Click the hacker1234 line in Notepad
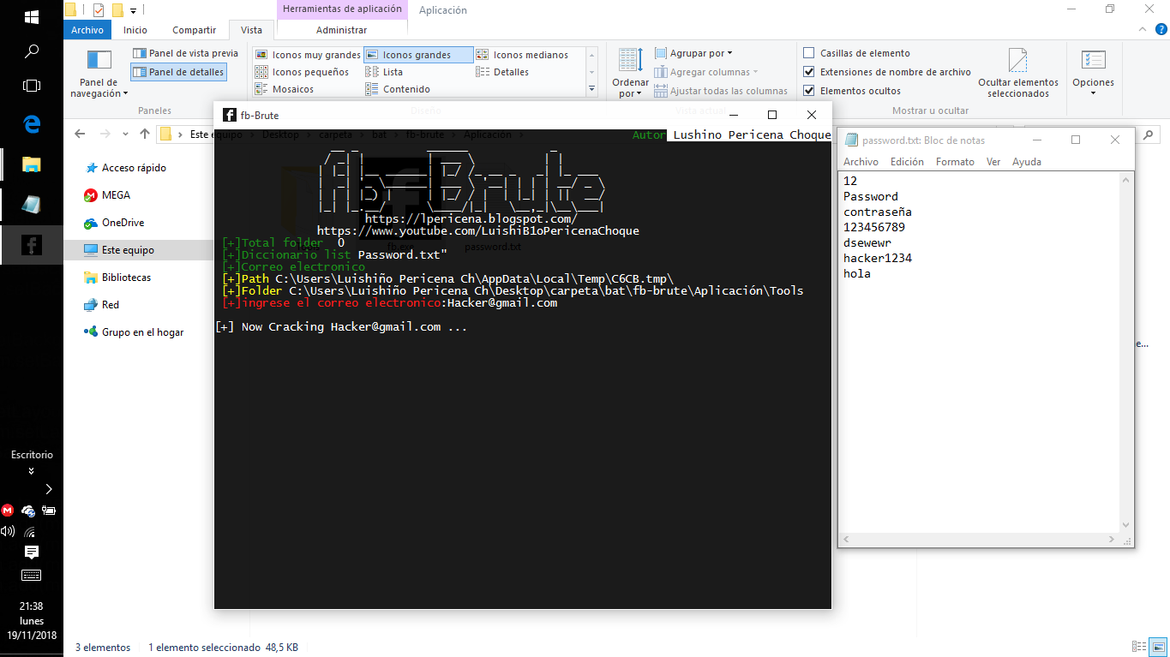1170x657 pixels. pyautogui.click(x=878, y=258)
